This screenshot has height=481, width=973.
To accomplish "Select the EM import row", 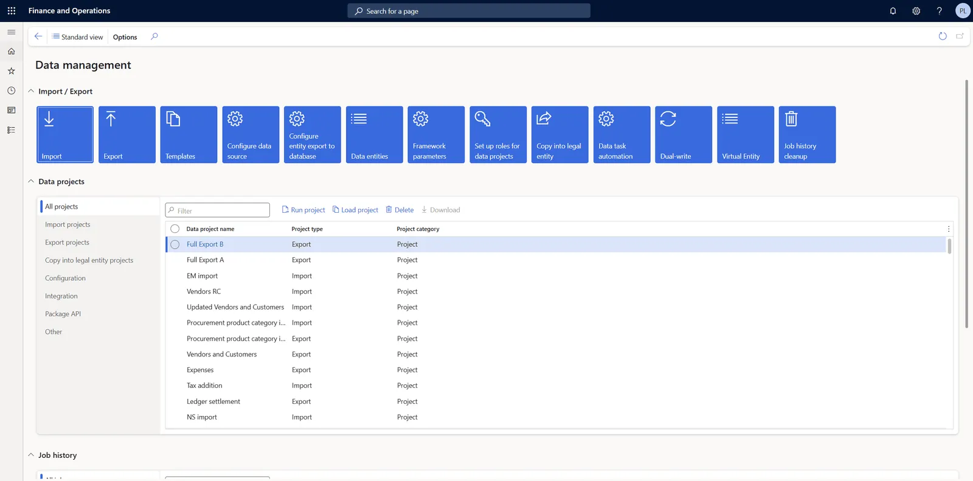I will (556, 276).
